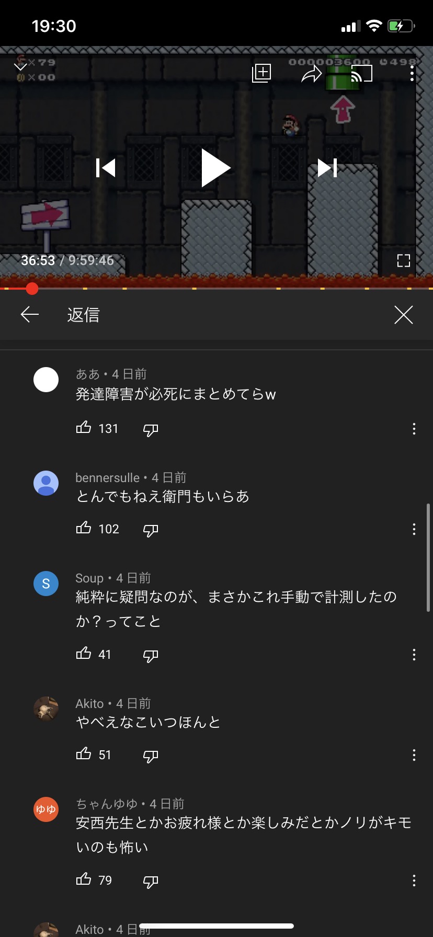Dislike the ちゃんゆゆ comment with 79 likes
The image size is (433, 937).
(151, 882)
